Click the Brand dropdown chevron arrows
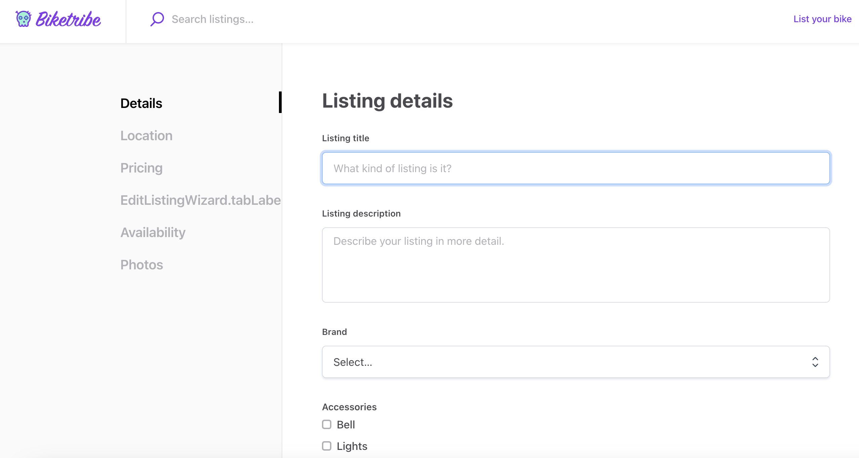 [815, 361]
